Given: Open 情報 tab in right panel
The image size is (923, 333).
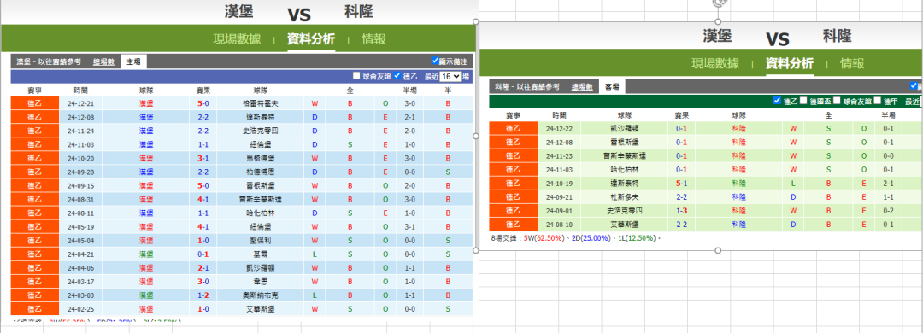Looking at the screenshot, I should [x=852, y=64].
